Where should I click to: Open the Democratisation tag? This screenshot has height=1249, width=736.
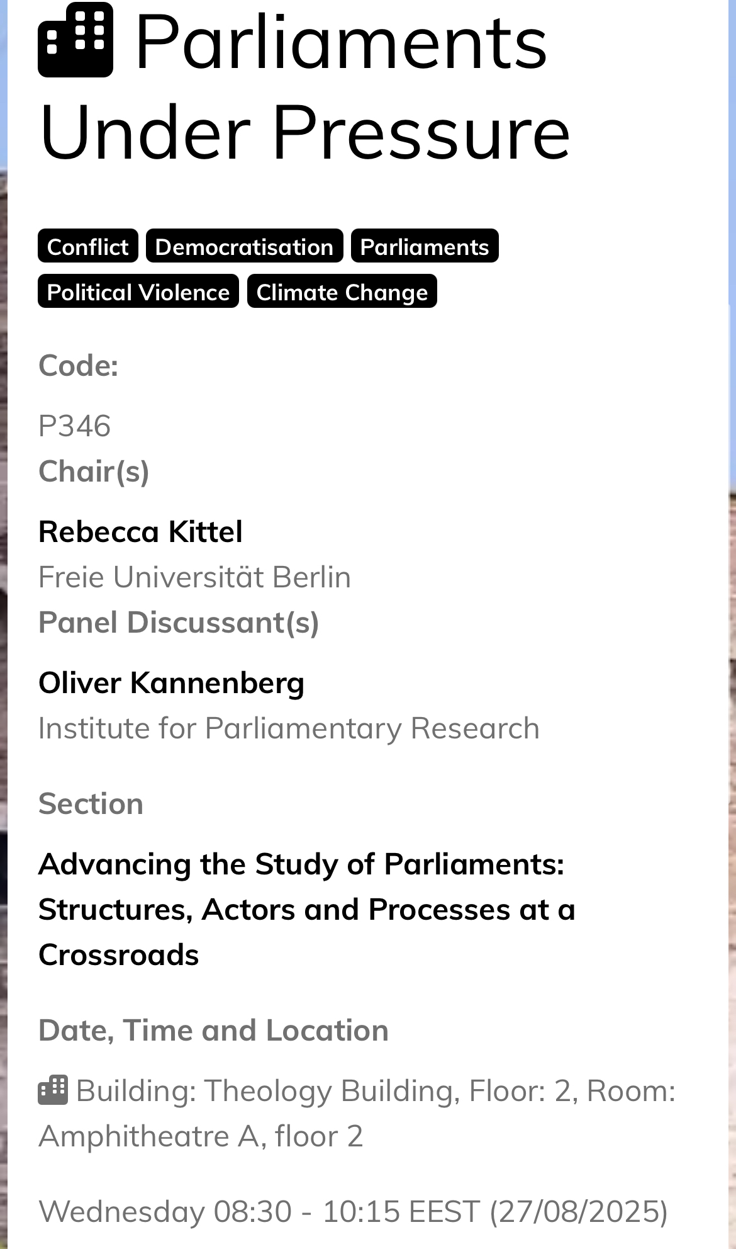tap(244, 246)
